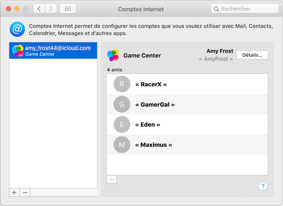Select the amy_frost44@icloud.com account
The height and width of the screenshot is (206, 283).
tap(53, 50)
